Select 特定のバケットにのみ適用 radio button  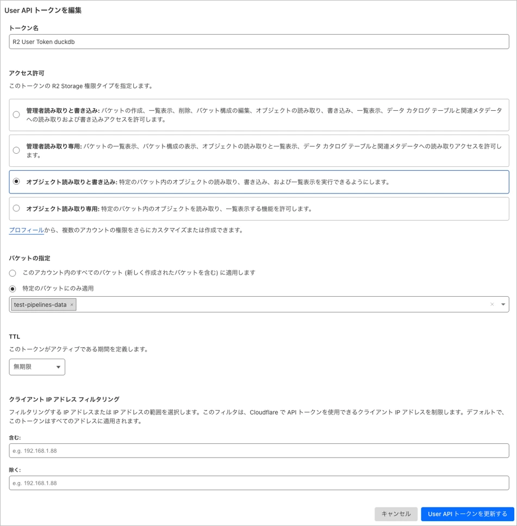pos(13,289)
